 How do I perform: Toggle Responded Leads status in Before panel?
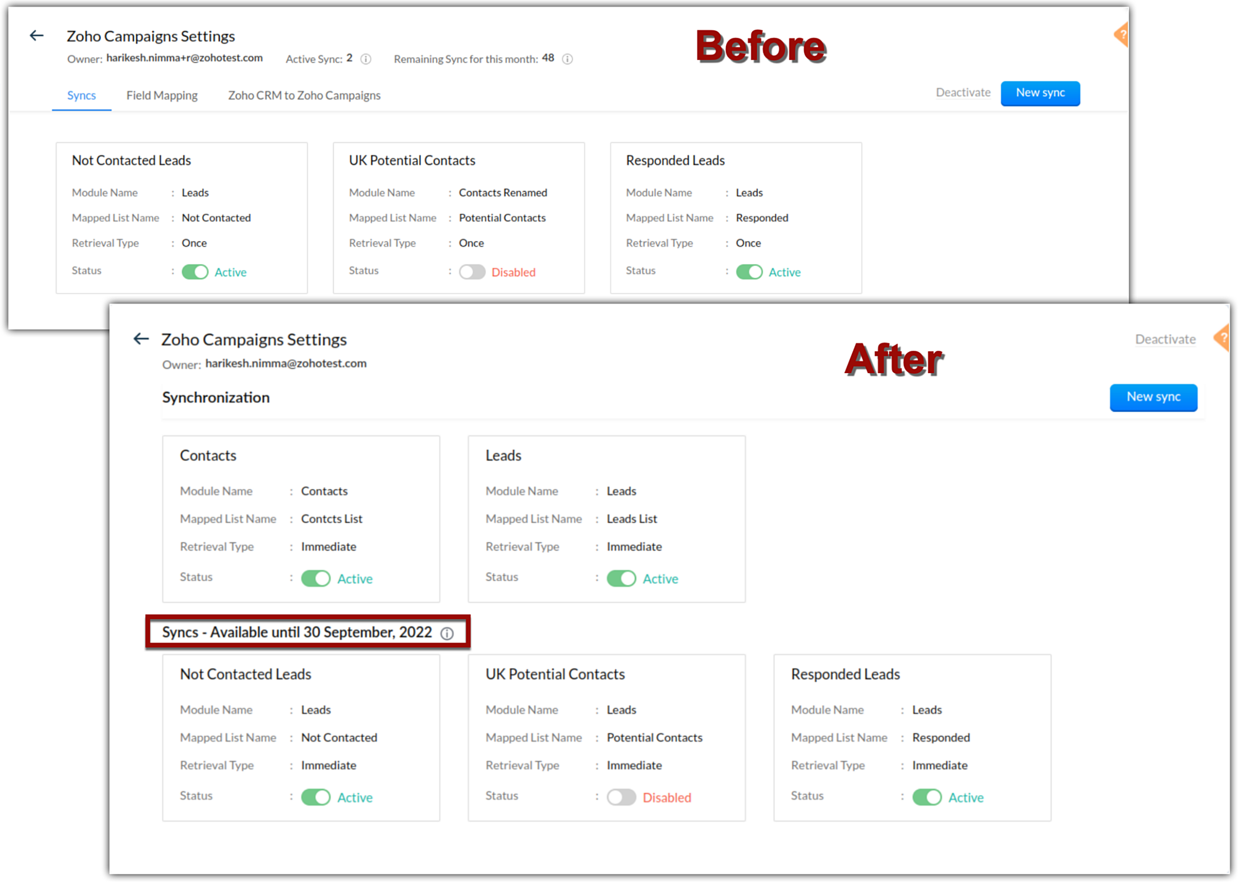[749, 272]
